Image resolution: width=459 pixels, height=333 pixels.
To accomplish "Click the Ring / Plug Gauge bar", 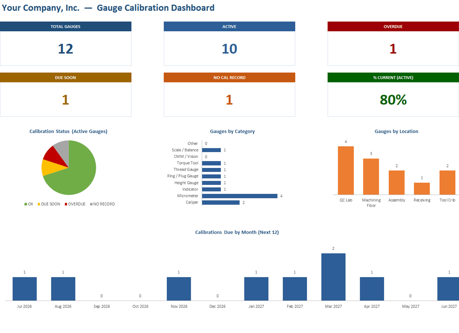I will pyautogui.click(x=211, y=176).
